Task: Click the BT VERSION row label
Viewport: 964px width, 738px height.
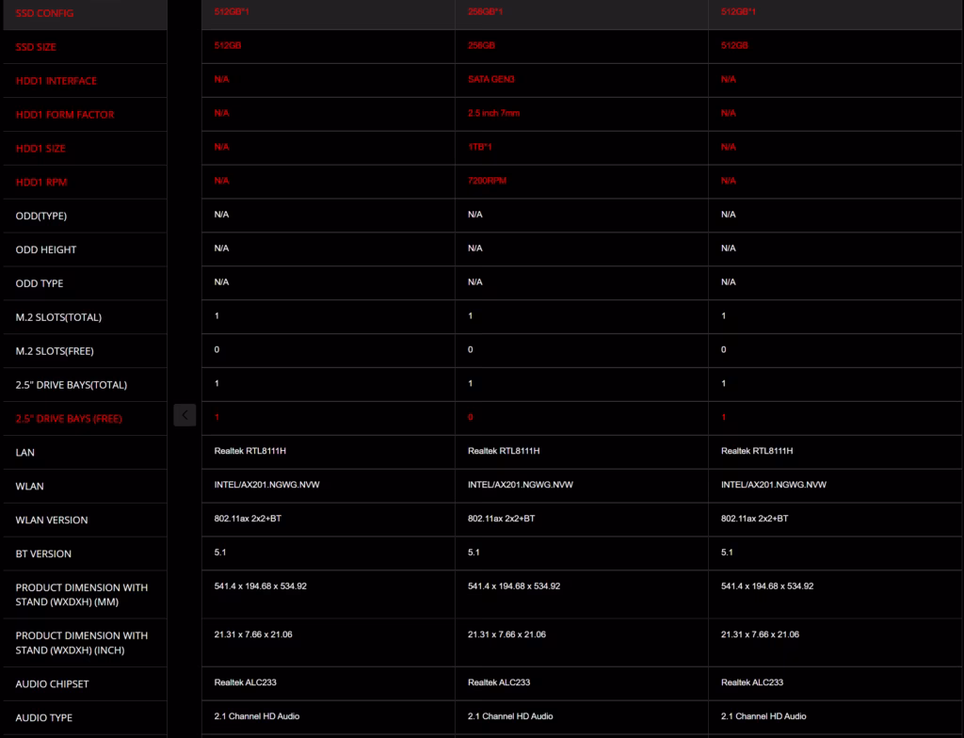Action: 43,553
